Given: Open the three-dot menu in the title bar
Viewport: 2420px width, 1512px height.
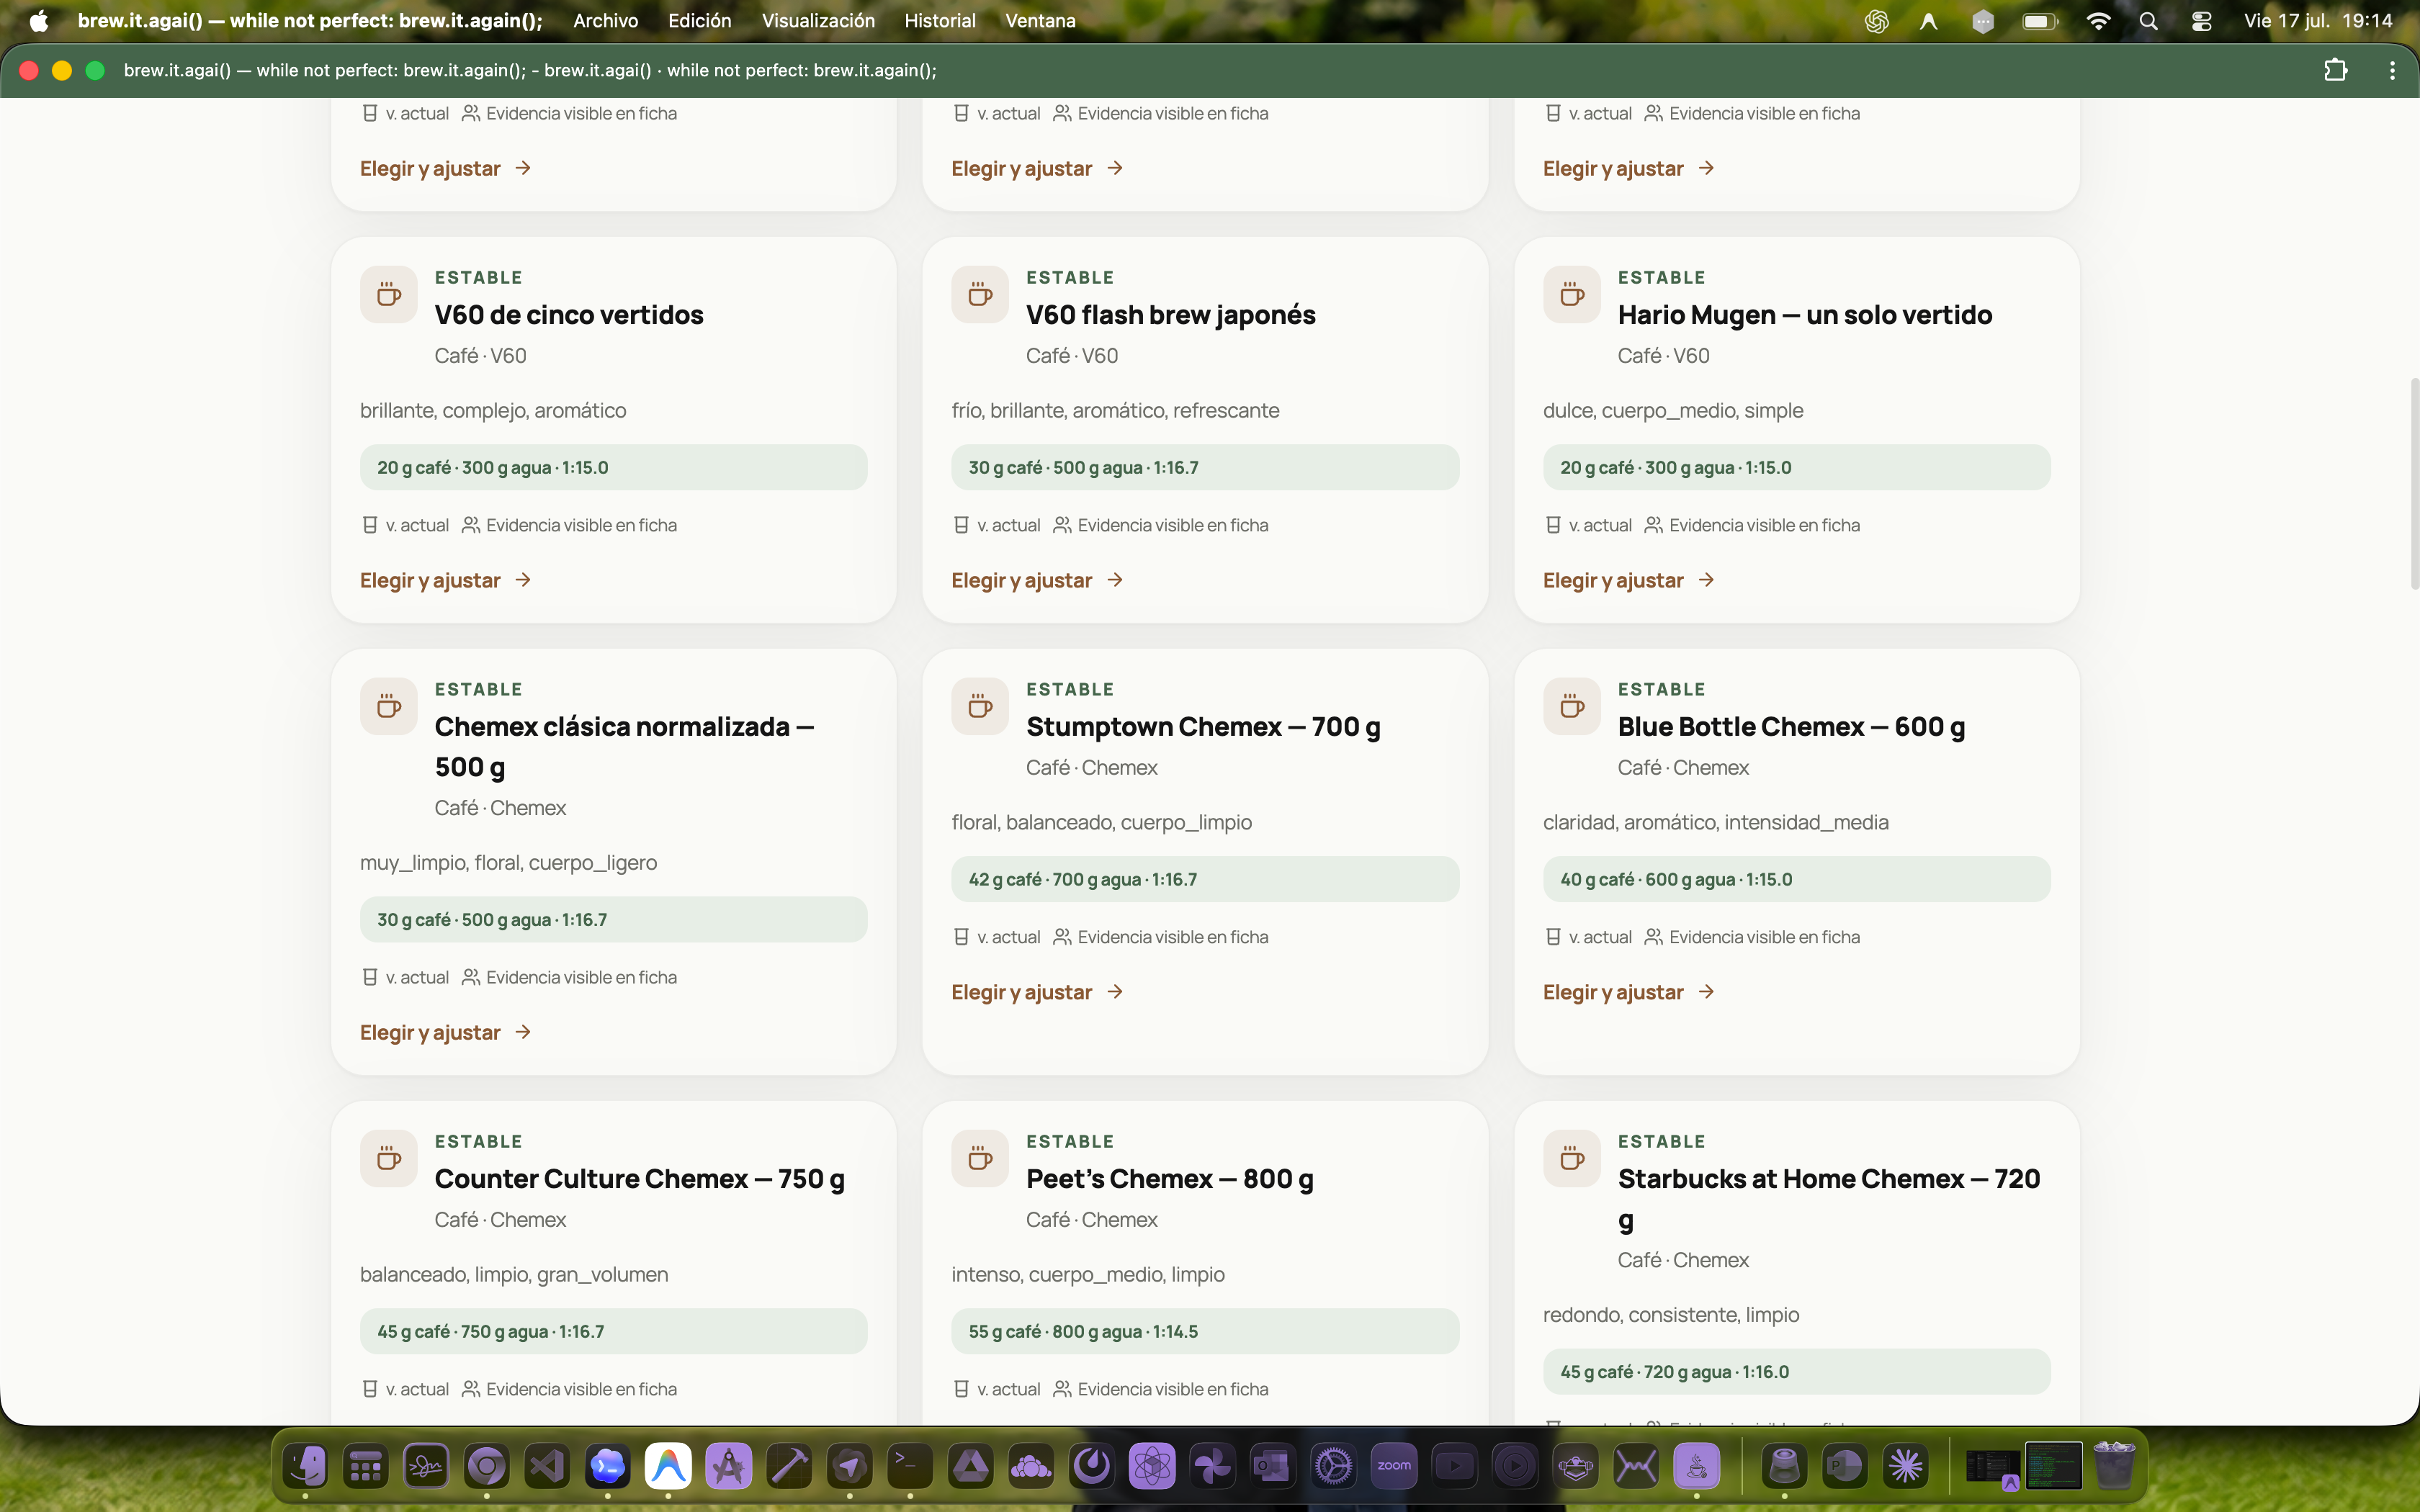Looking at the screenshot, I should (2392, 70).
